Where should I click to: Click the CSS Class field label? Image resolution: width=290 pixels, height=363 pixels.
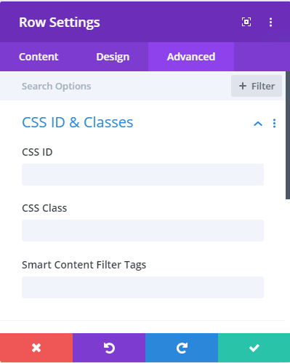pos(44,208)
